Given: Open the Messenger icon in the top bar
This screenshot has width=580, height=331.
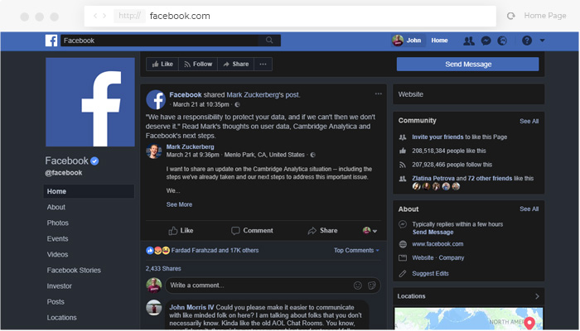Looking at the screenshot, I should (486, 41).
